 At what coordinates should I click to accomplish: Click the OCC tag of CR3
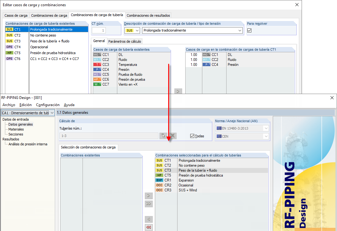coord(159,190)
